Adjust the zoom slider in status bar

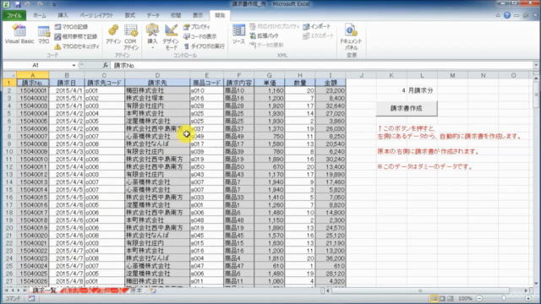[504, 298]
